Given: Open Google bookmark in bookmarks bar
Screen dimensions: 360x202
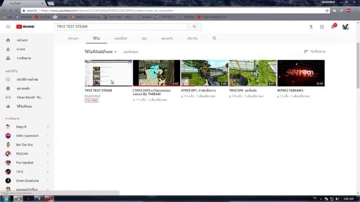Looking at the screenshot, I should (60, 17).
